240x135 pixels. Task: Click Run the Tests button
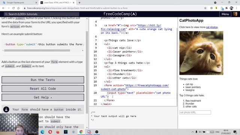(43, 80)
